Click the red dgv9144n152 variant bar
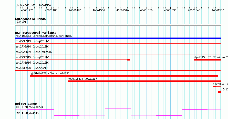The height and width of the screenshot is (119, 228). pyautogui.click(x=124, y=76)
